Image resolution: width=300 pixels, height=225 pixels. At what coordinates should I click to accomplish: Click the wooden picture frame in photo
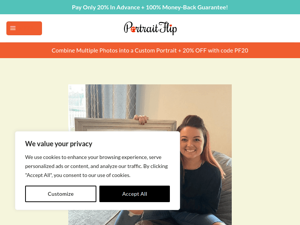point(126,125)
